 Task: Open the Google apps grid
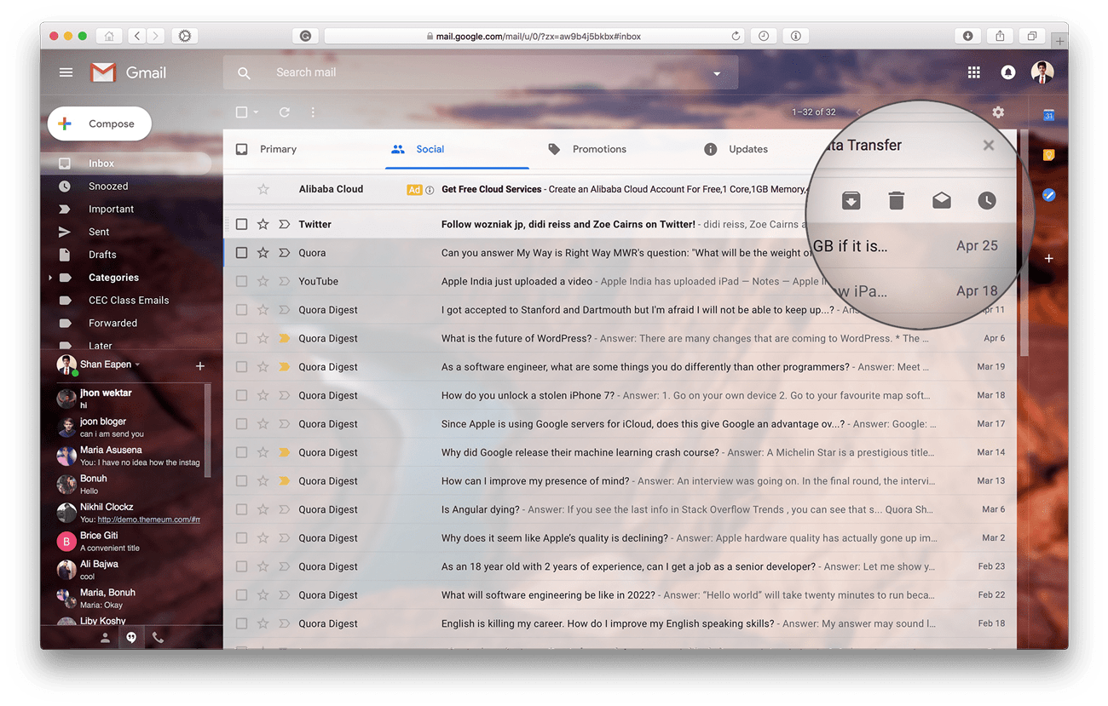click(973, 72)
